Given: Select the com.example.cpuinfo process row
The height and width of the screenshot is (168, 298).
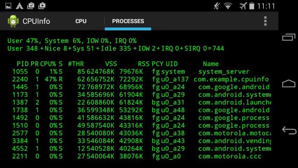Looking at the screenshot, I should click(140, 79).
